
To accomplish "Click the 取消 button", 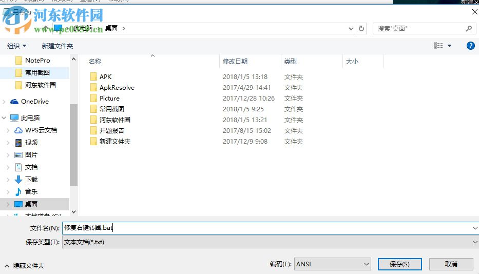I will [451, 264].
